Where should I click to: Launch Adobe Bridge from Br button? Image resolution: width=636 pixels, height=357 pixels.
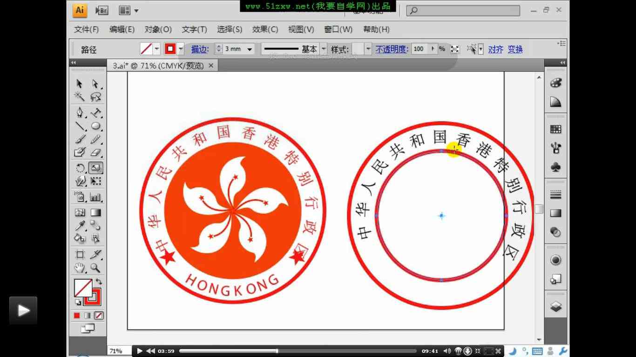101,10
